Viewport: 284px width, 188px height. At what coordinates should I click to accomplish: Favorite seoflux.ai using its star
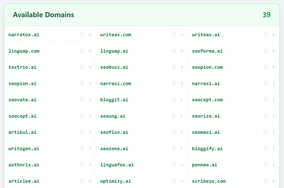[x=174, y=132]
